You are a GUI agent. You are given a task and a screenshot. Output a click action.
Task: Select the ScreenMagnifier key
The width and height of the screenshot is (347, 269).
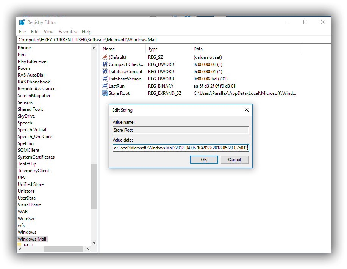point(34,96)
